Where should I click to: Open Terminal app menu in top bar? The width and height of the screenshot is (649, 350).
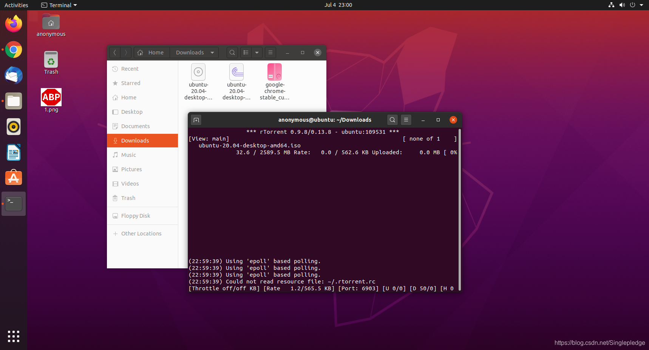(x=59, y=5)
